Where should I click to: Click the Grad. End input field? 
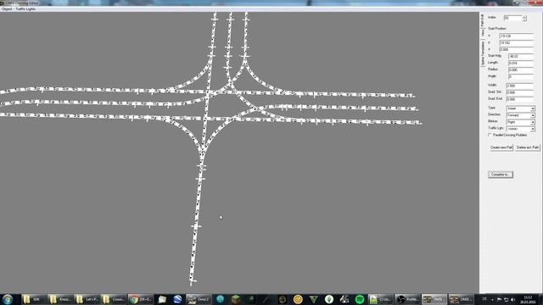point(519,99)
